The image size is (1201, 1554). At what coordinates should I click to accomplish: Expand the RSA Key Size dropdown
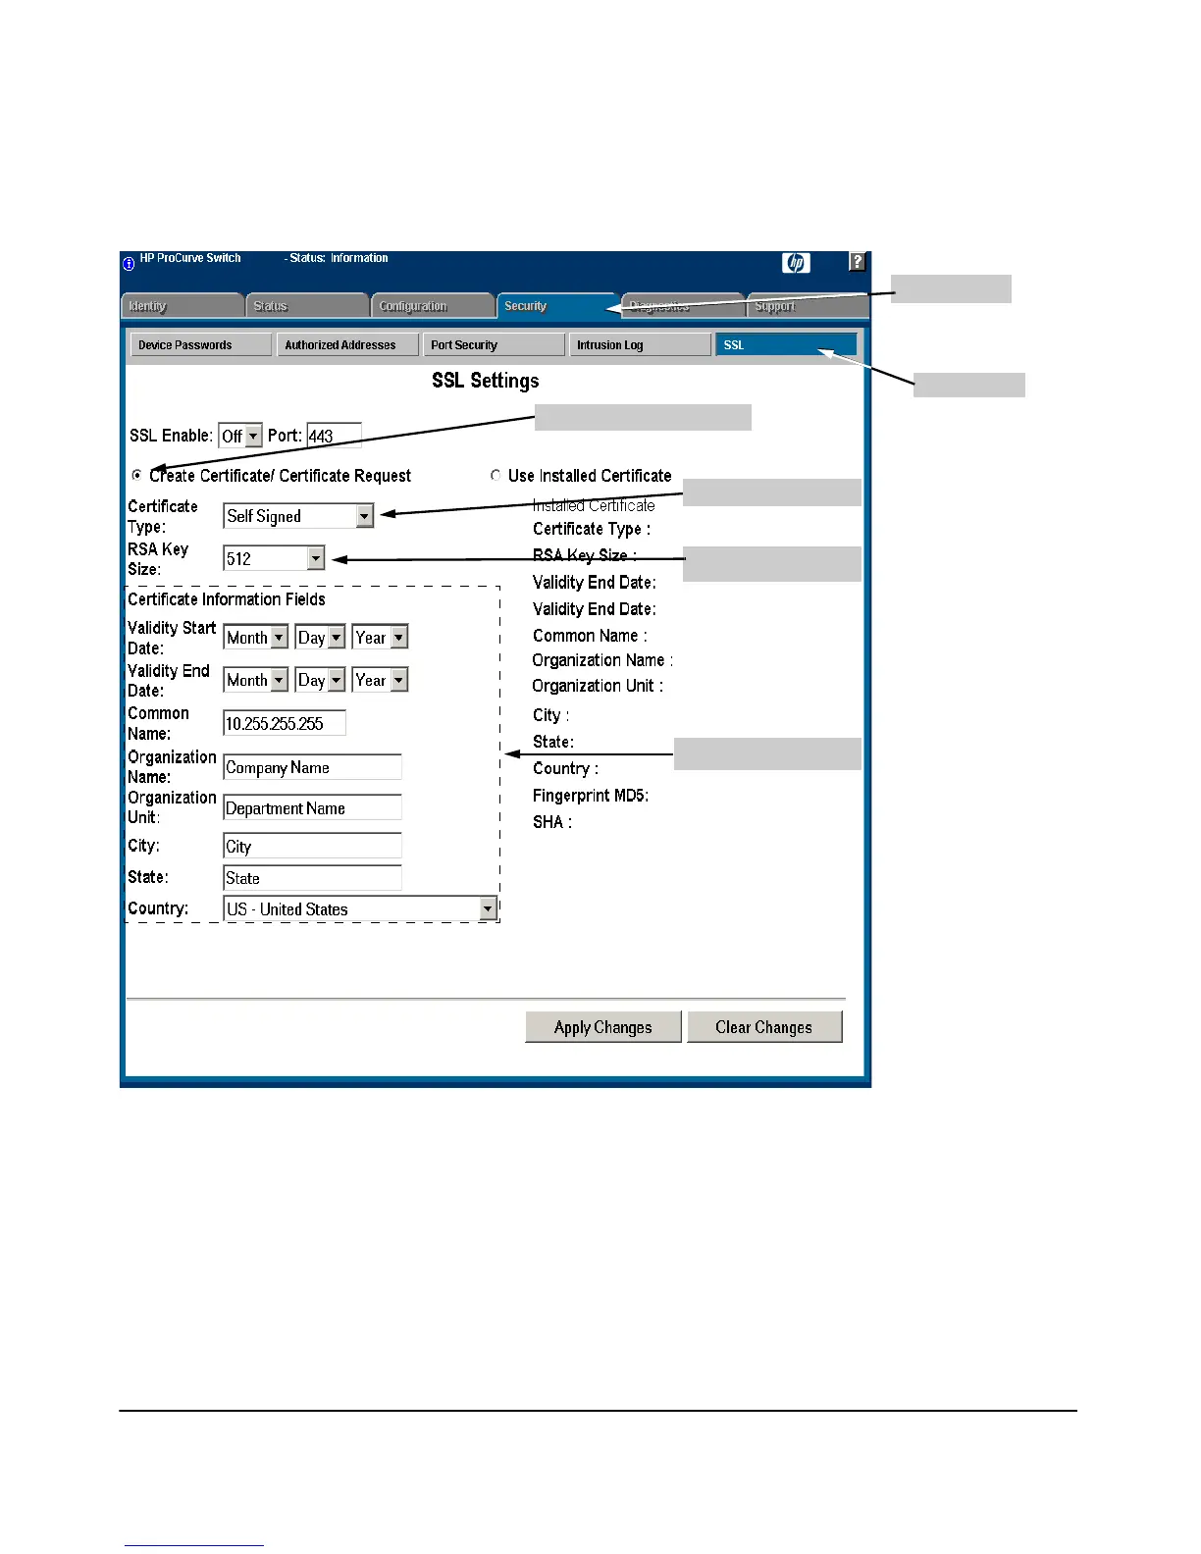point(274,558)
